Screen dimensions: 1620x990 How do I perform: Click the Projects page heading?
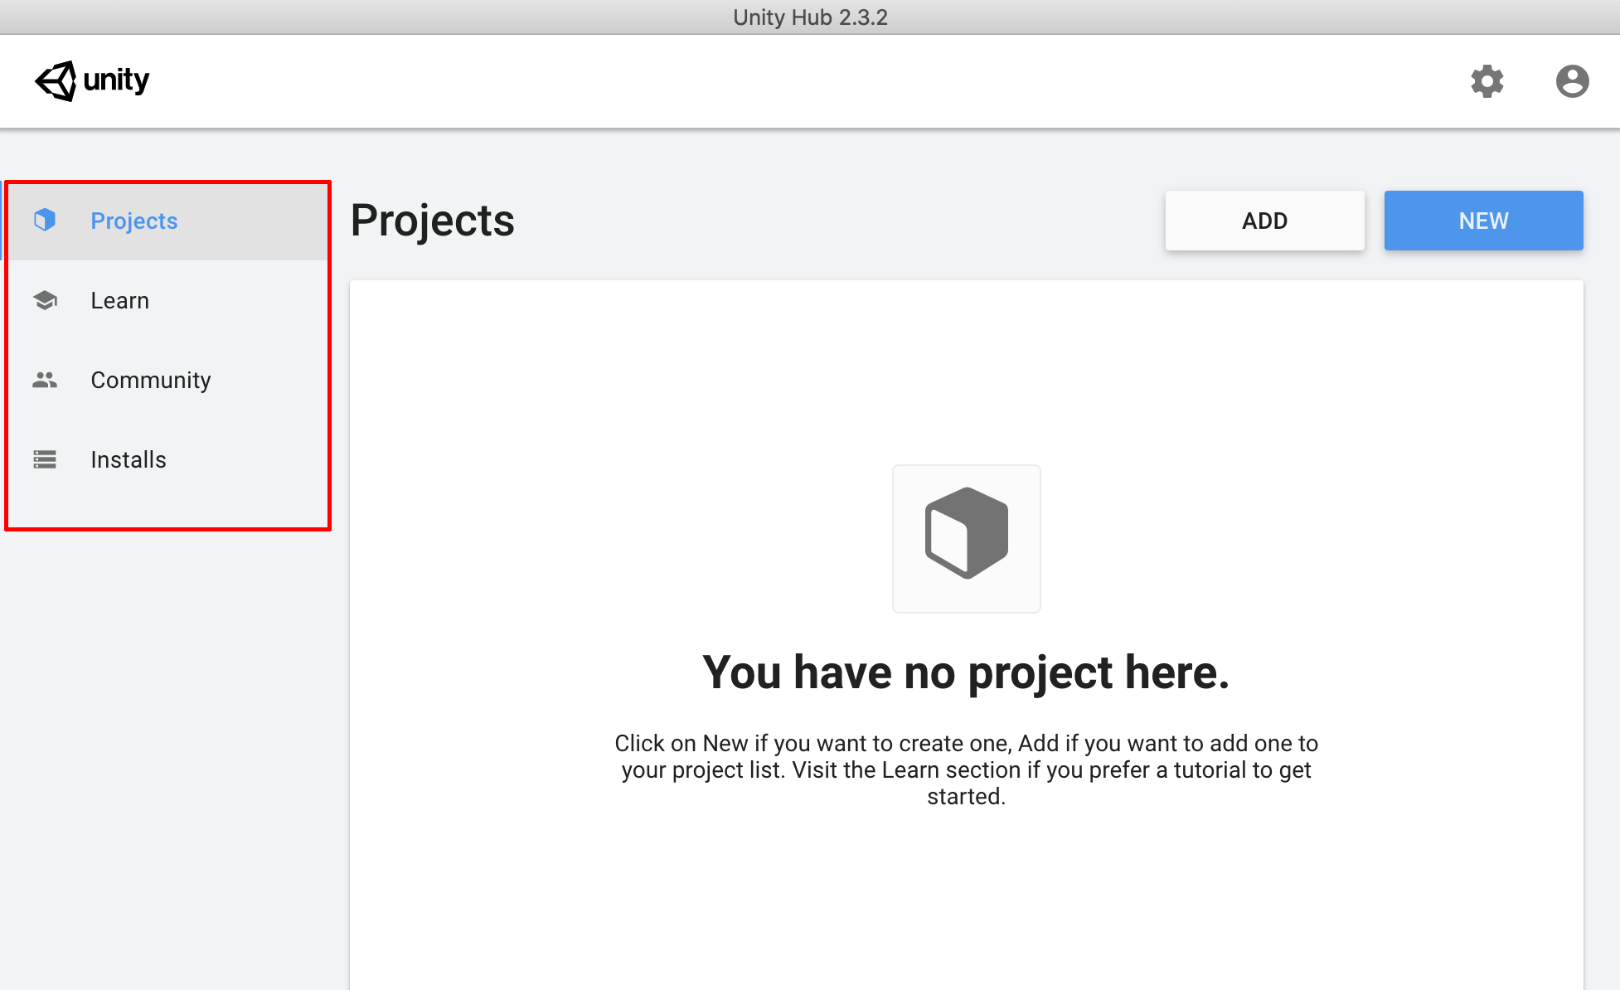432,221
